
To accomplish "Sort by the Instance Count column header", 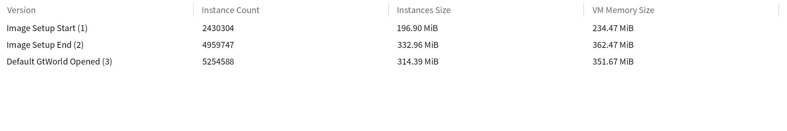I will [231, 10].
